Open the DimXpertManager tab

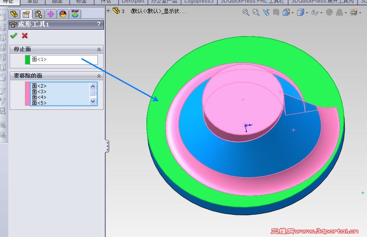coord(51,14)
